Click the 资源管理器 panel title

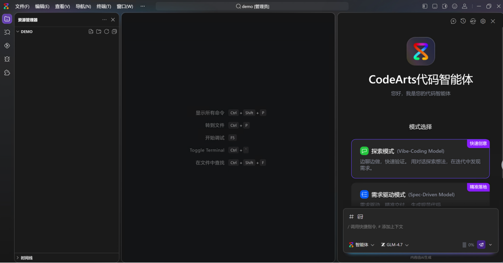(x=28, y=20)
